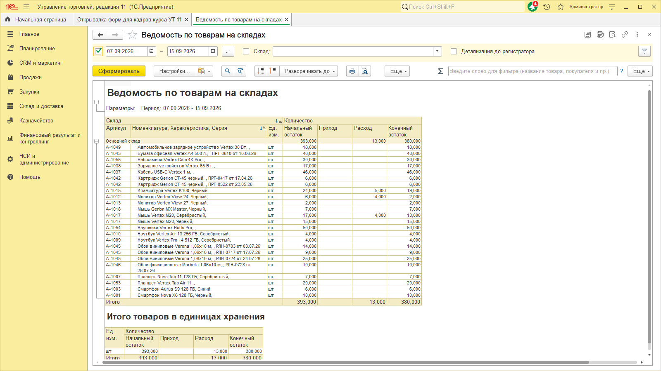This screenshot has height=371, width=661.
Task: Open the three-dot more actions menu
Action: tap(637, 35)
